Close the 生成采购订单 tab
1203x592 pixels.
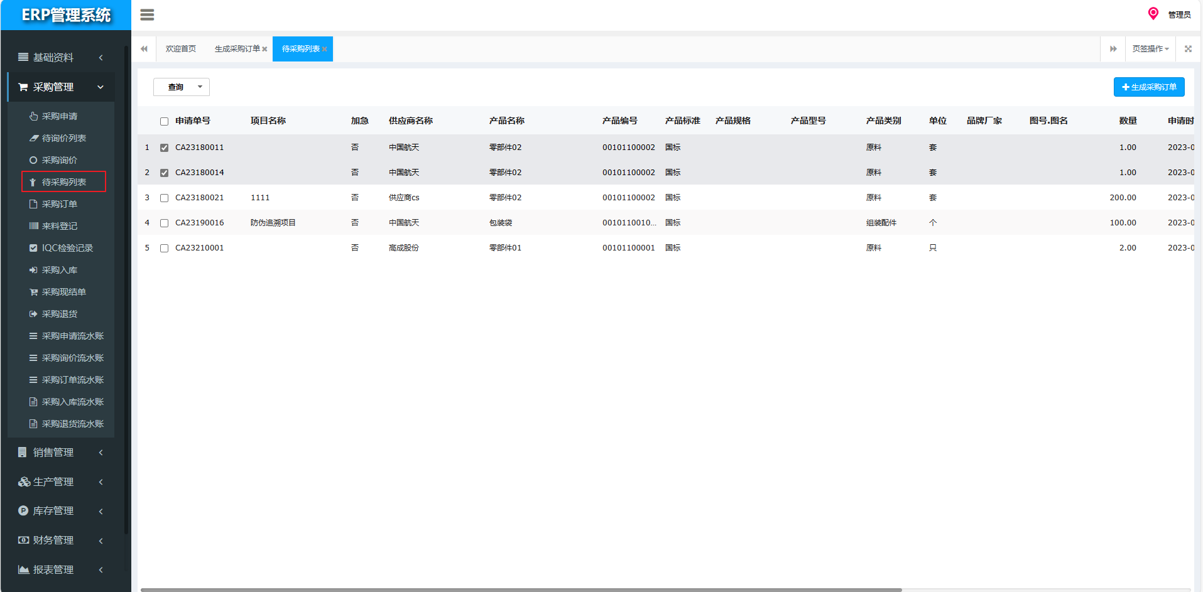(265, 50)
